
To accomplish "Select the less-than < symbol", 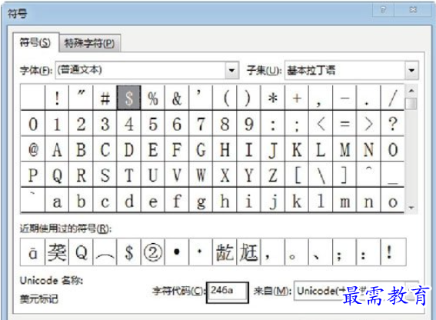I will coord(321,124).
